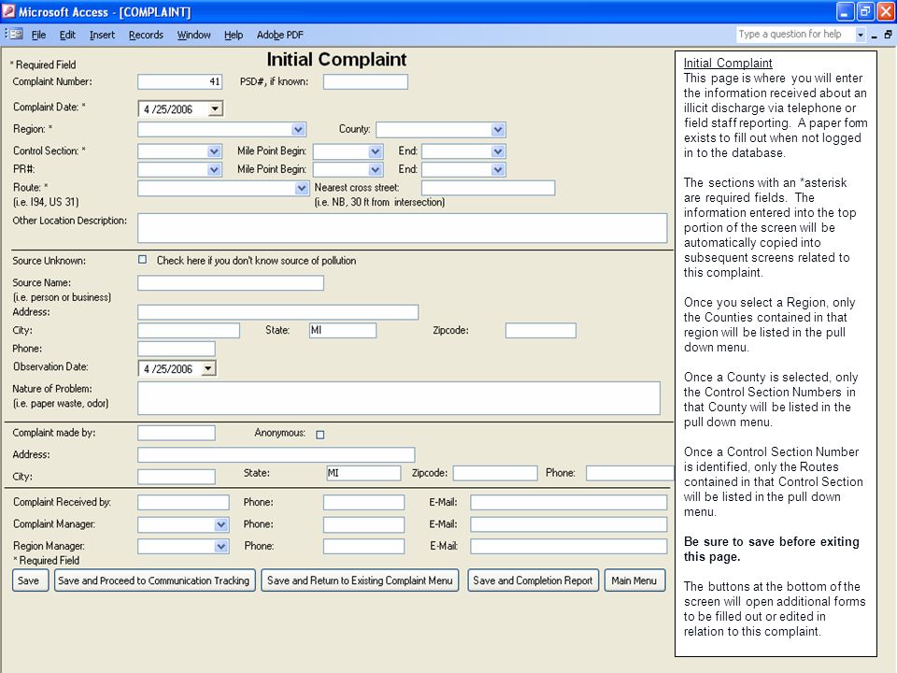
Task: Open the Window menu
Action: (x=194, y=35)
